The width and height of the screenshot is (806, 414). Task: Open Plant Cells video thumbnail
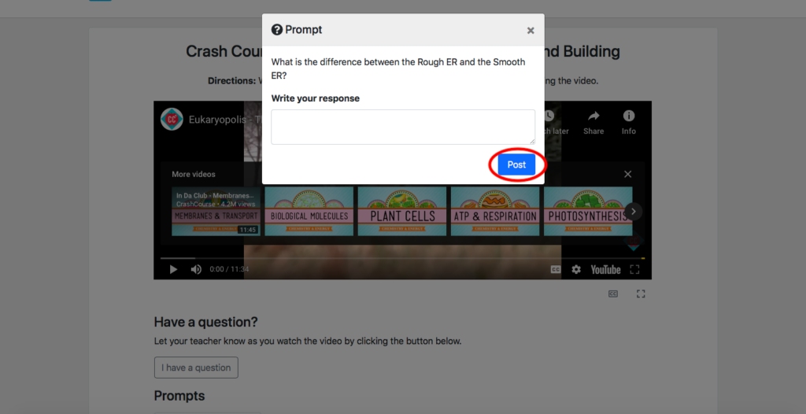coord(402,212)
